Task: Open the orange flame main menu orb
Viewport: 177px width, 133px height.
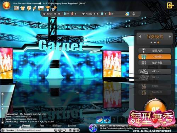Action: pyautogui.click(x=6, y=5)
